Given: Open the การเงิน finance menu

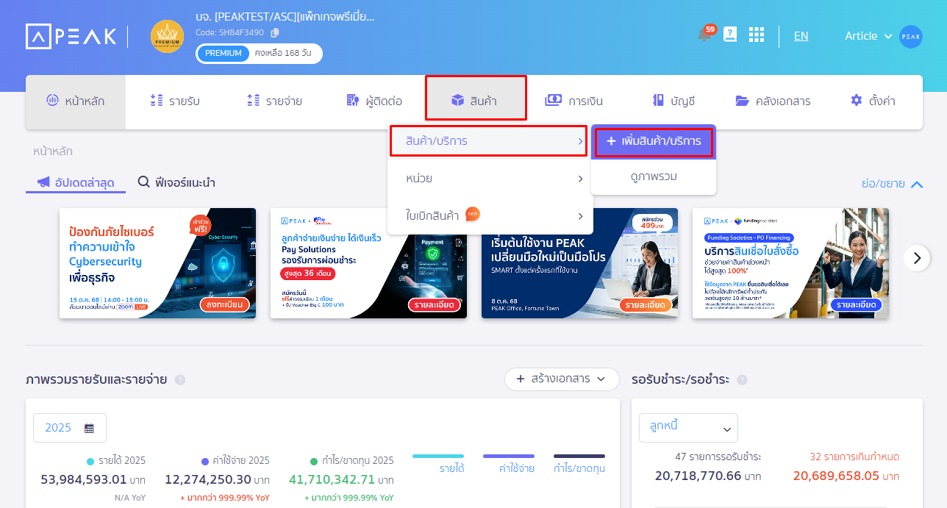Looking at the screenshot, I should coord(573,101).
